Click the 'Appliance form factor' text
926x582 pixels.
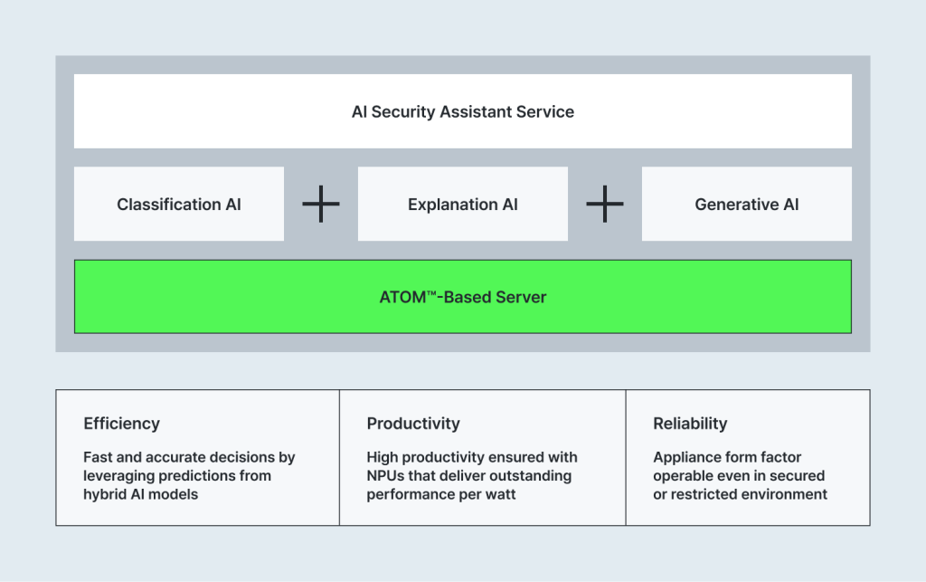[x=727, y=457]
